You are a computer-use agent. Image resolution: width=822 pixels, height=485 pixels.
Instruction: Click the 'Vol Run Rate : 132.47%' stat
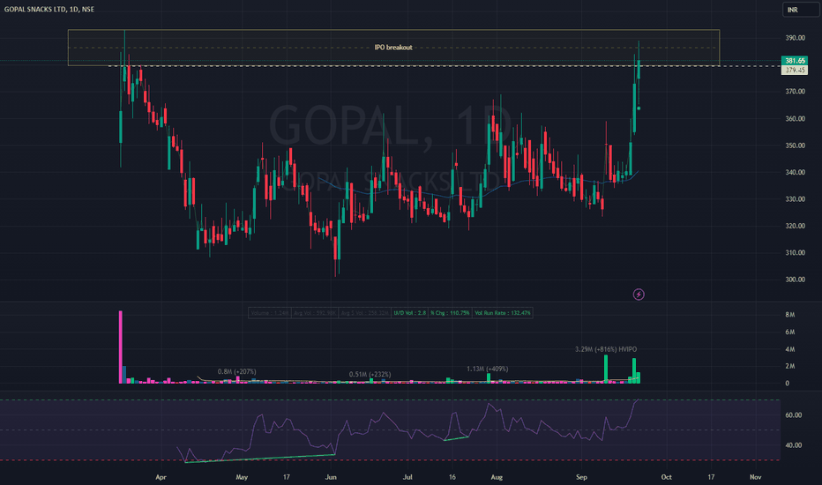502,313
